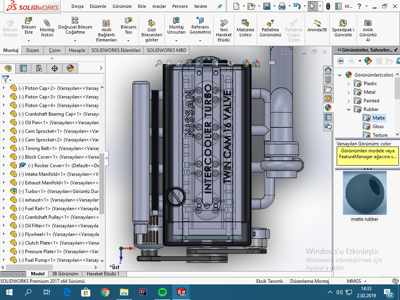Start a Yeni Hareket Etüdü

click(x=223, y=23)
